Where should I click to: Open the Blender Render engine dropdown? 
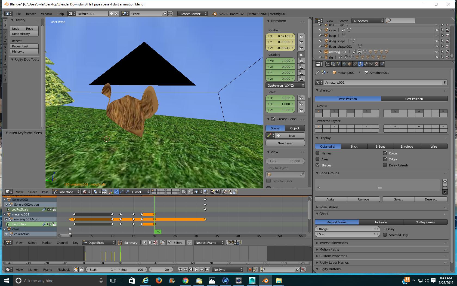pos(192,14)
